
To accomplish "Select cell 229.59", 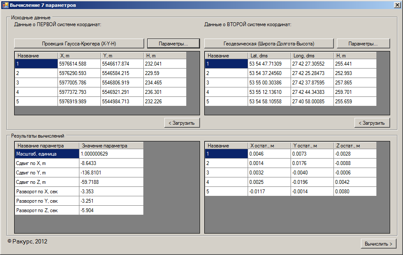I will (165, 73).
